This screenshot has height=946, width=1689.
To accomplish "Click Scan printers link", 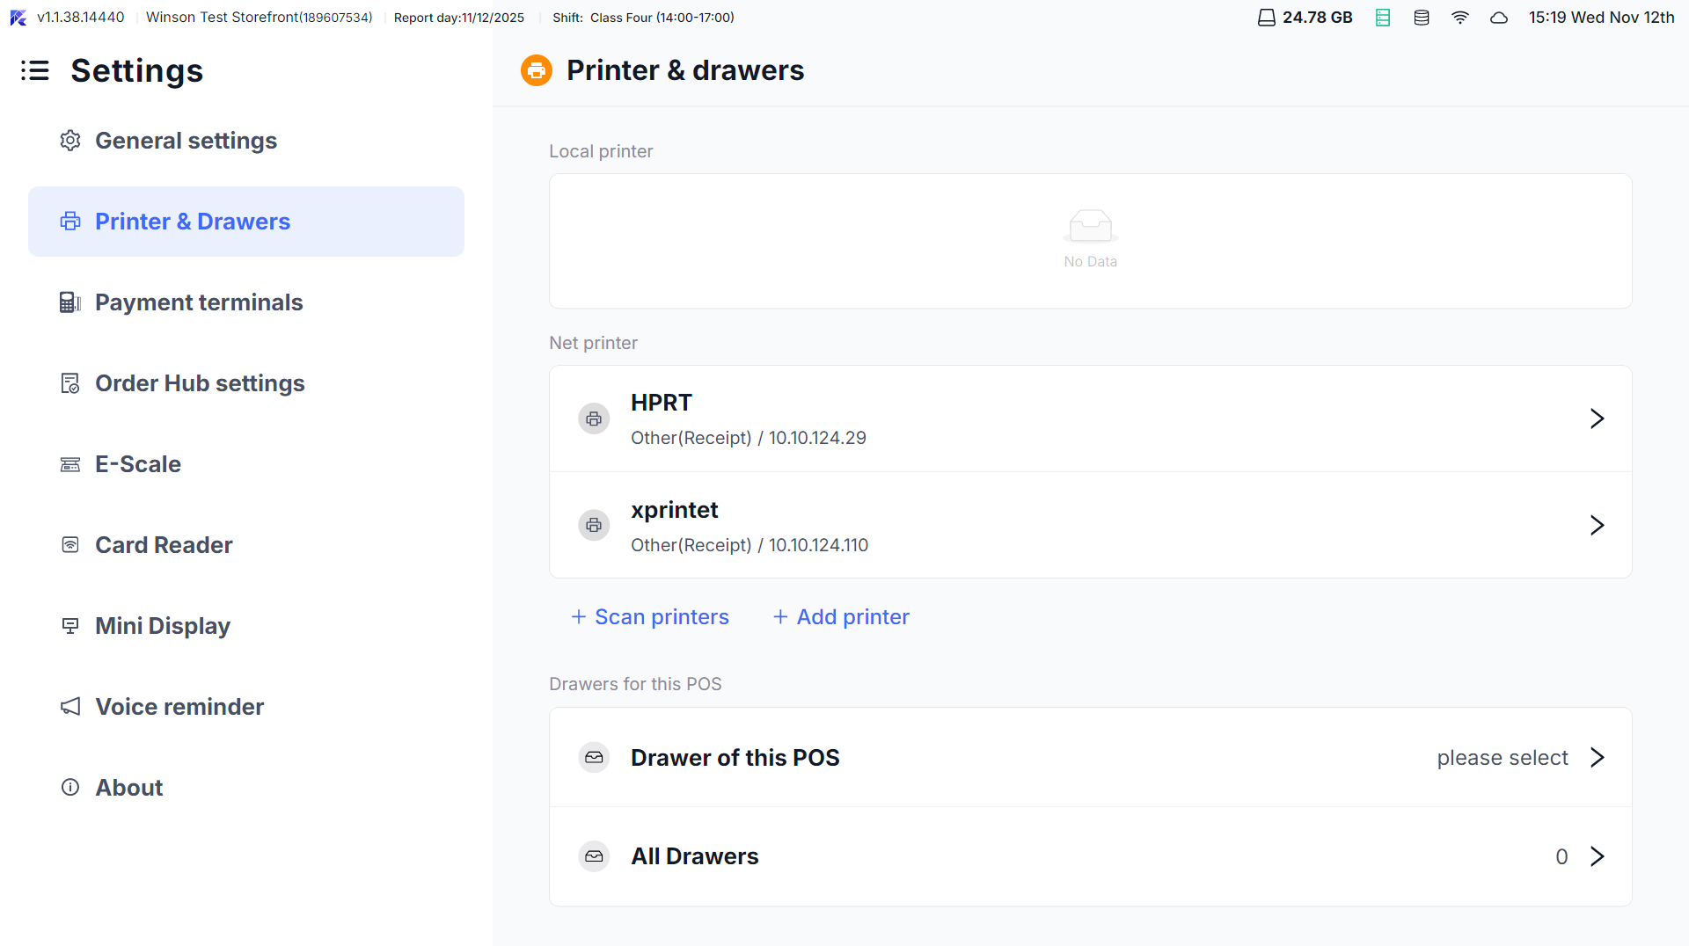I will [650, 617].
